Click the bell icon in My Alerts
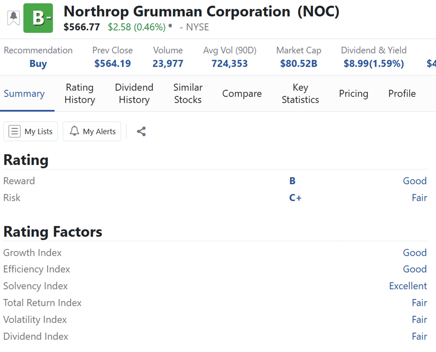 pyautogui.click(x=74, y=131)
